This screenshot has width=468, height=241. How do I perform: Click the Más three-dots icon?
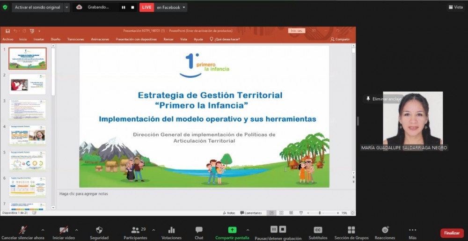[x=412, y=230]
